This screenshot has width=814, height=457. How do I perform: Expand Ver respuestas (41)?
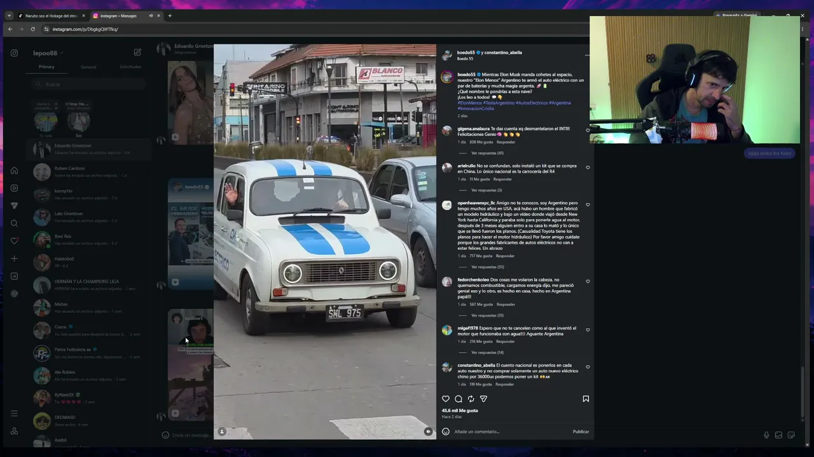coord(487,153)
